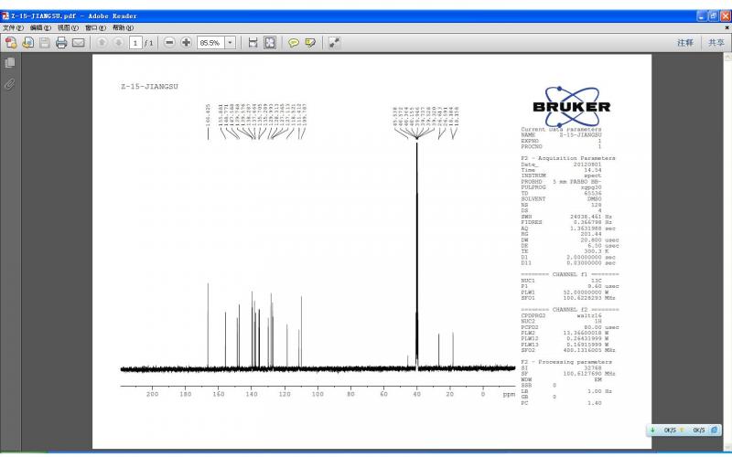Print the document with the printer icon

(61, 43)
